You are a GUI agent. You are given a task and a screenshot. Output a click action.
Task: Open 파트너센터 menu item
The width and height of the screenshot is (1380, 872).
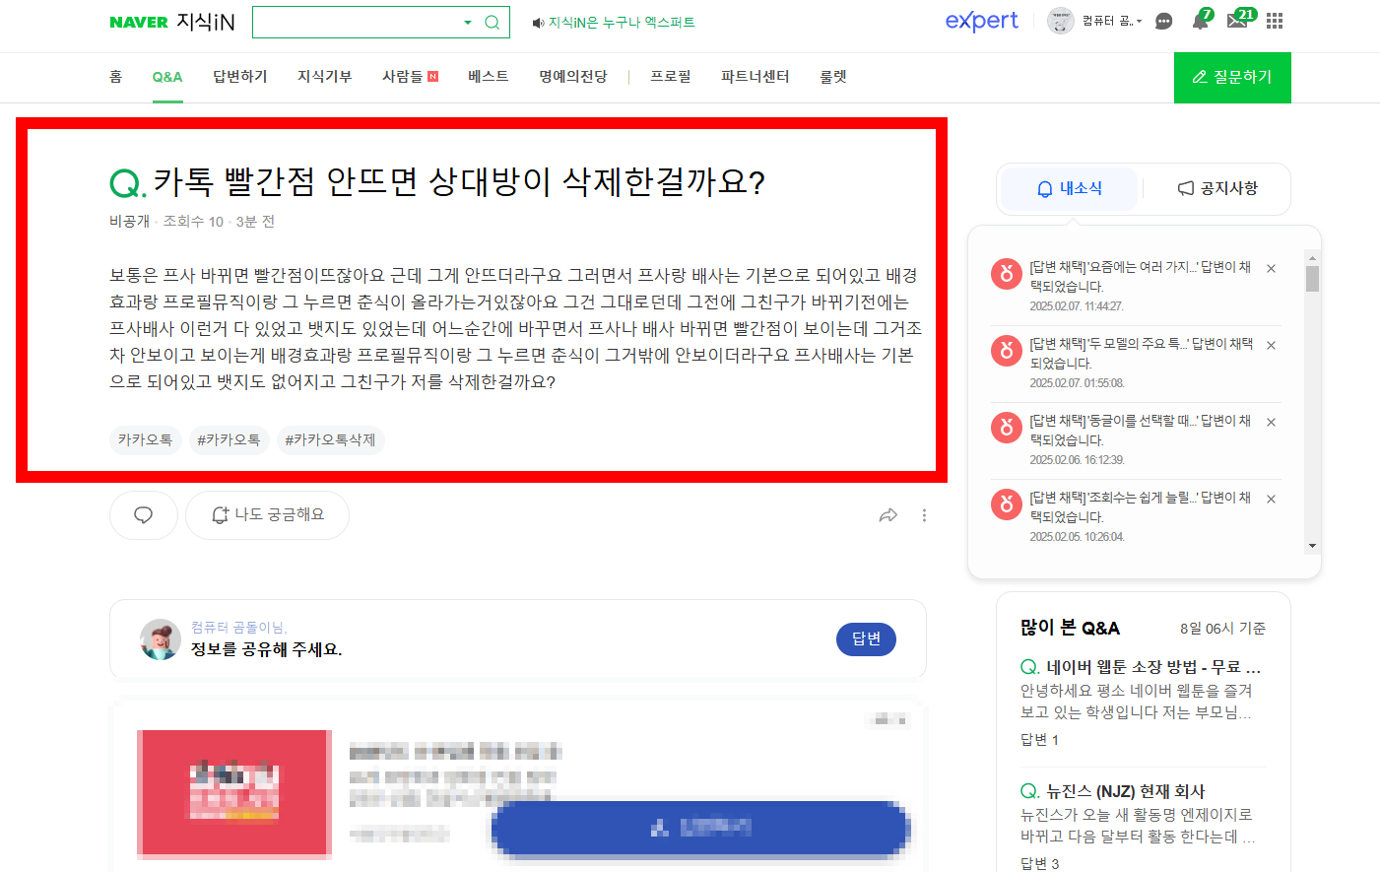[x=755, y=76]
